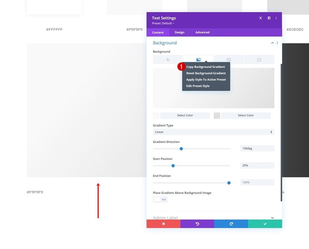
Task: Toggle Place Gradient Above Background Image switch
Action: coord(160,200)
